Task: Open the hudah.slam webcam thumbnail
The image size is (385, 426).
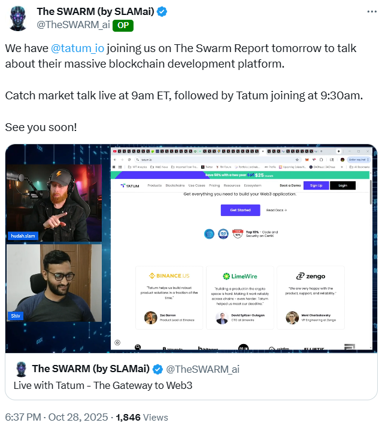Action: pos(54,203)
